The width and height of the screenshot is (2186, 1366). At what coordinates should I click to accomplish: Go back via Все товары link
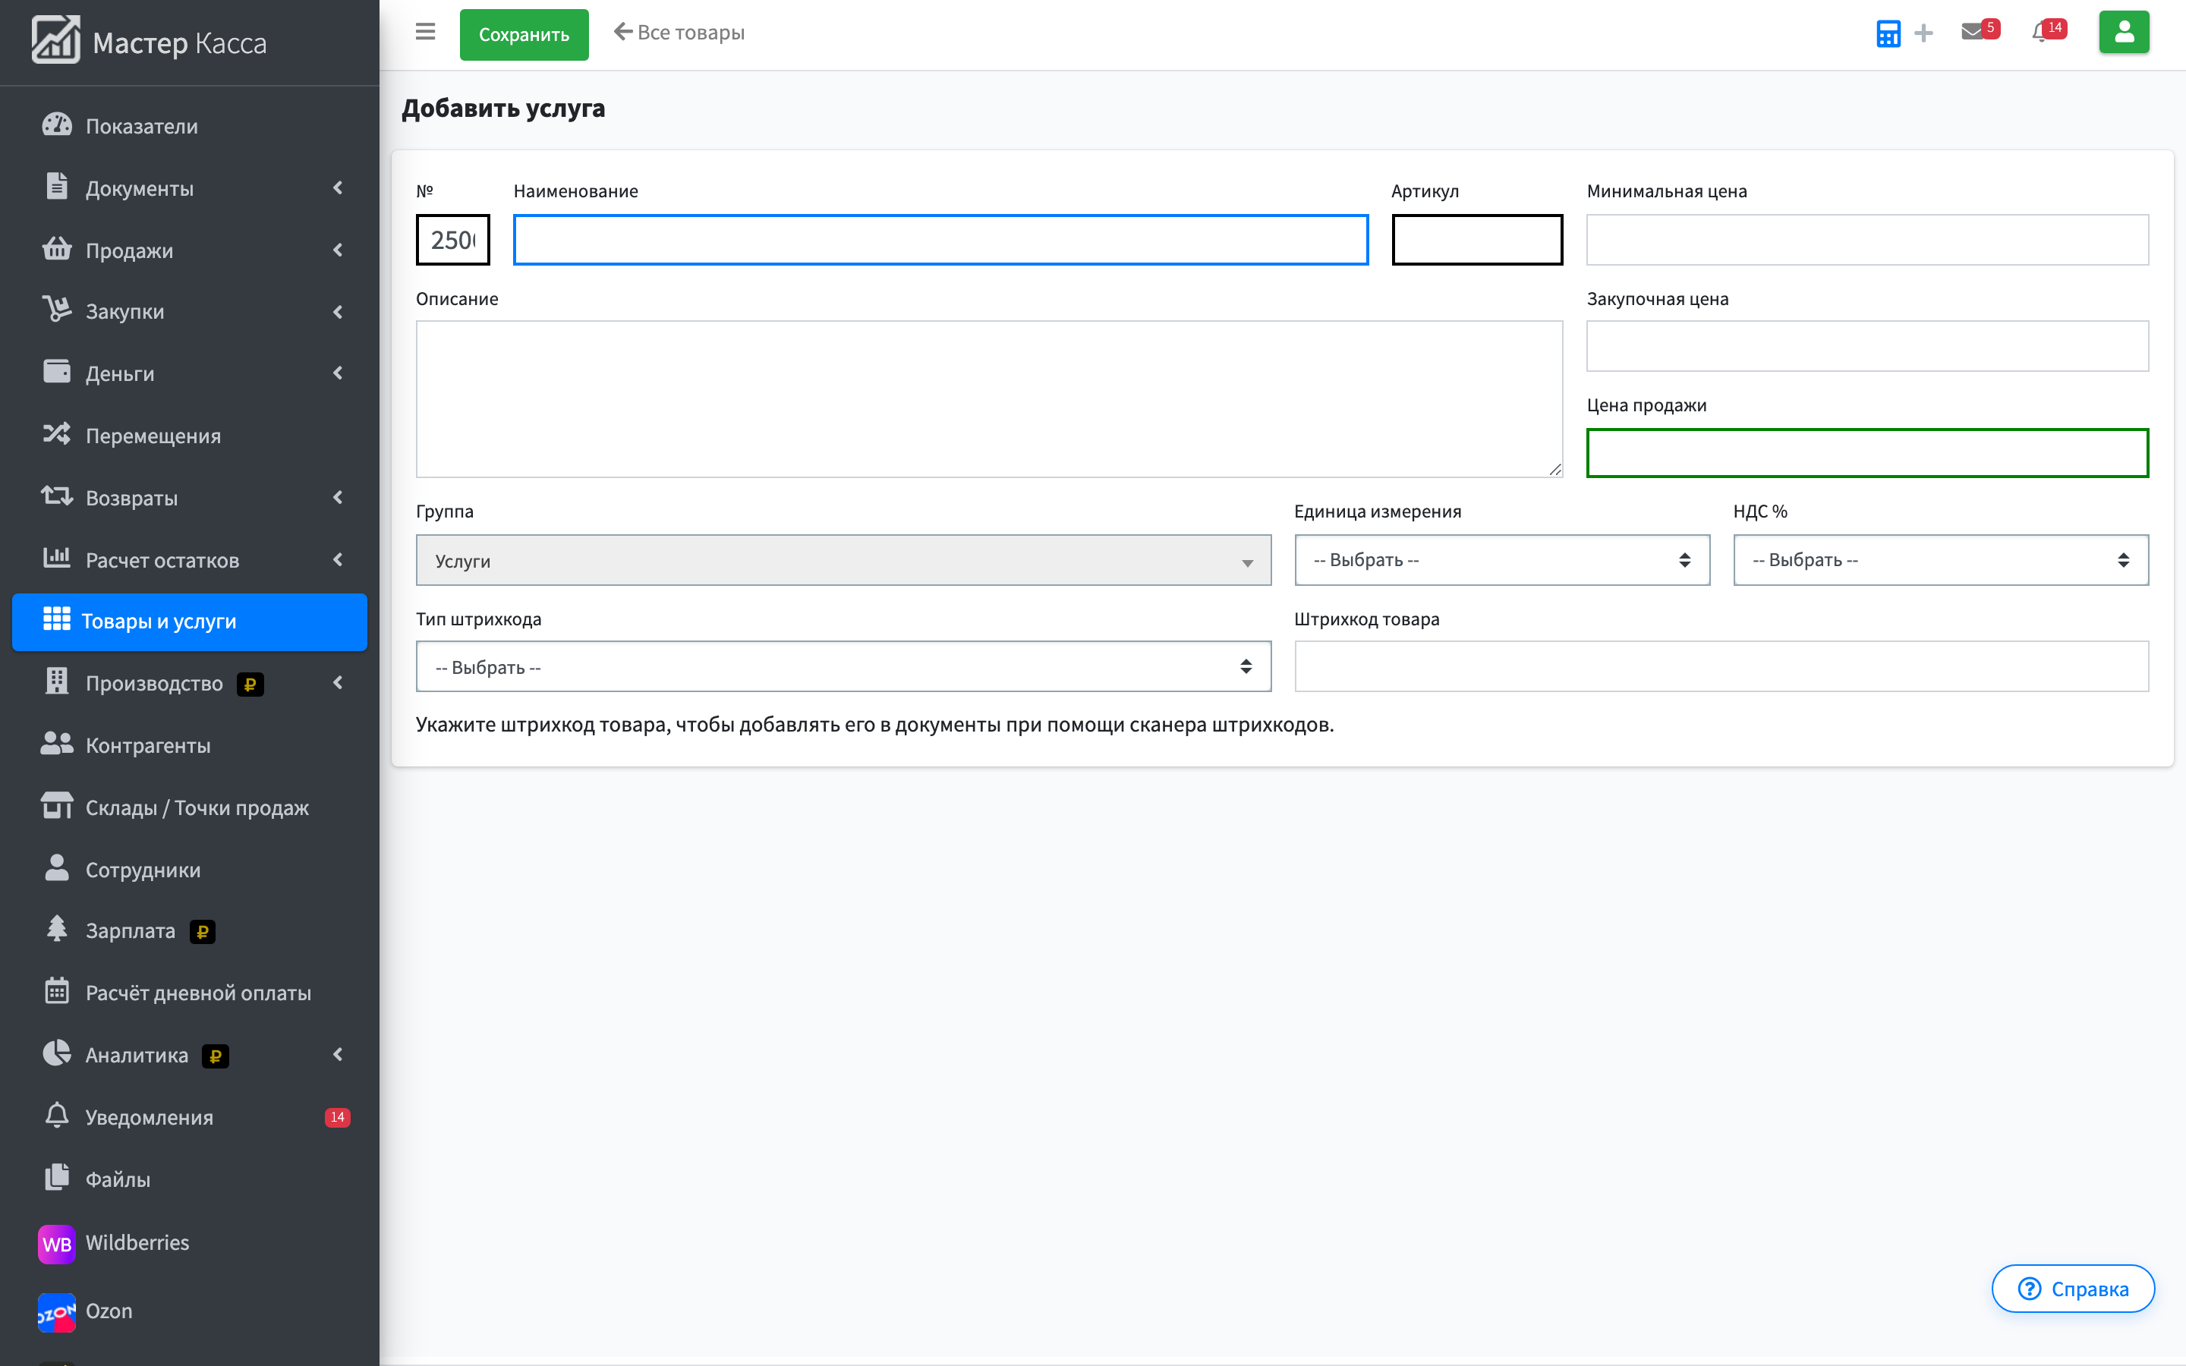(x=679, y=33)
